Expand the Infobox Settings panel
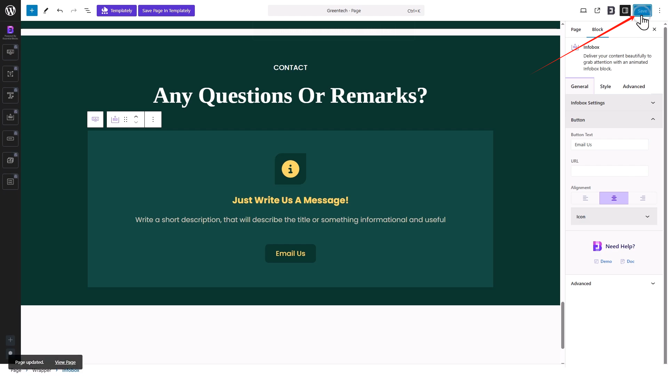Viewport: 668px width, 376px height. 613,103
